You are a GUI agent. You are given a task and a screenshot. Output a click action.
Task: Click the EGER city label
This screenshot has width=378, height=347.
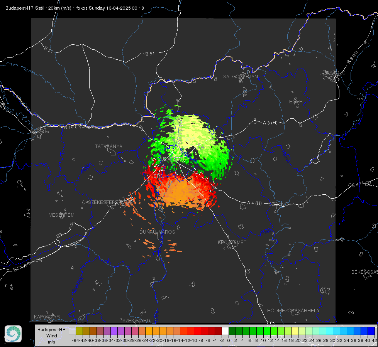(x=296, y=102)
